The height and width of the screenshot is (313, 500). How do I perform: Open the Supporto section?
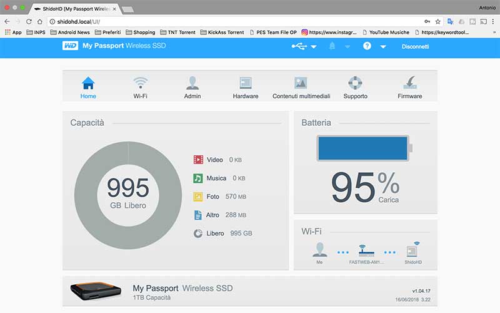click(x=355, y=88)
